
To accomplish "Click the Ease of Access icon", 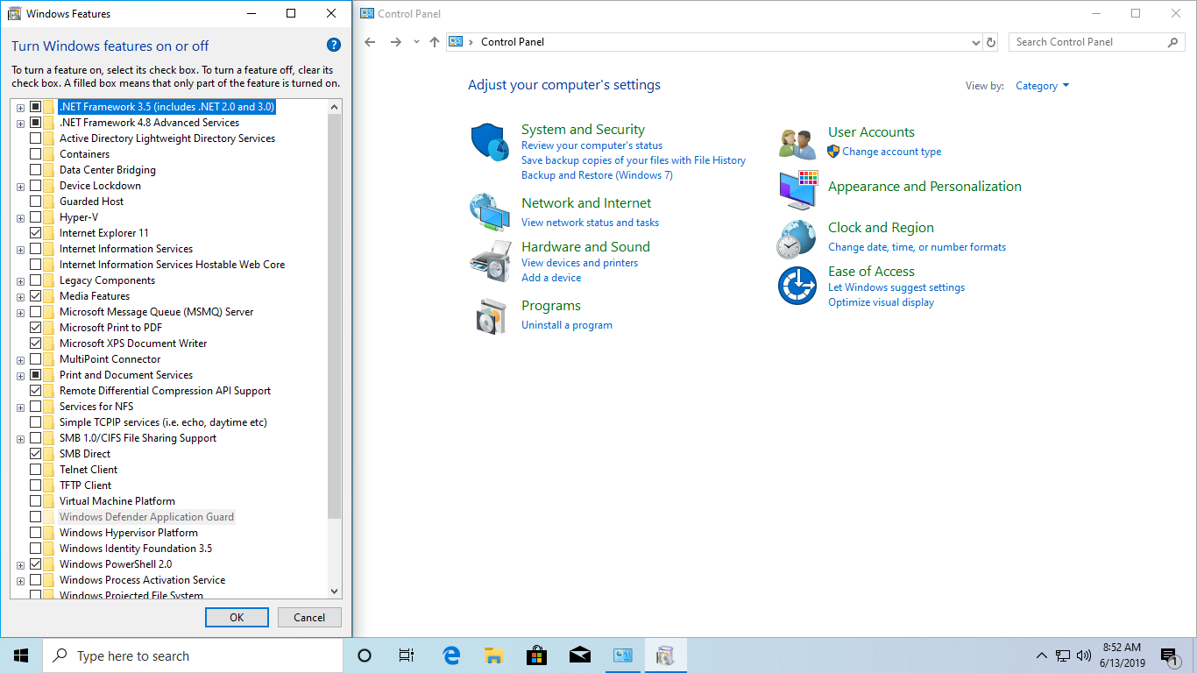I will pyautogui.click(x=797, y=286).
